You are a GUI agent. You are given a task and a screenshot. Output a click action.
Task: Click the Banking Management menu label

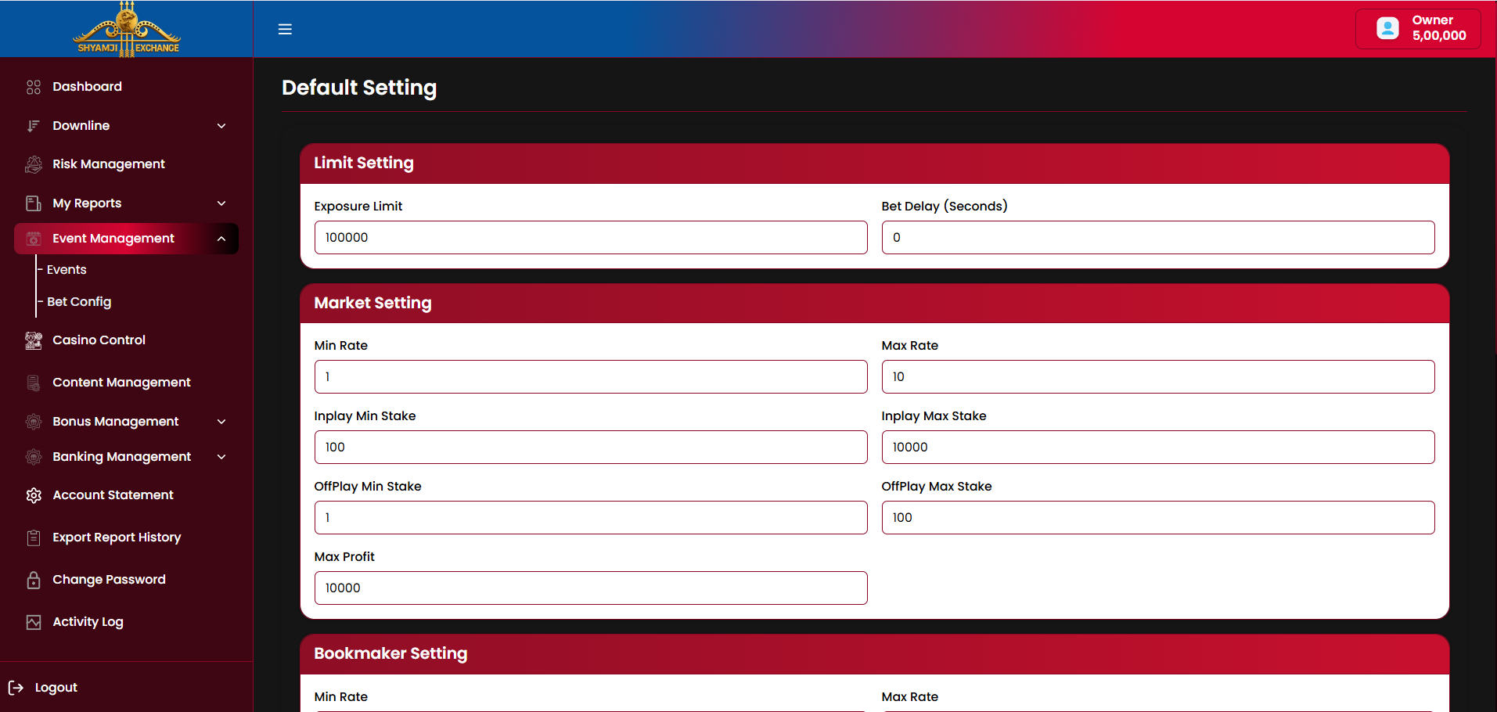(122, 457)
